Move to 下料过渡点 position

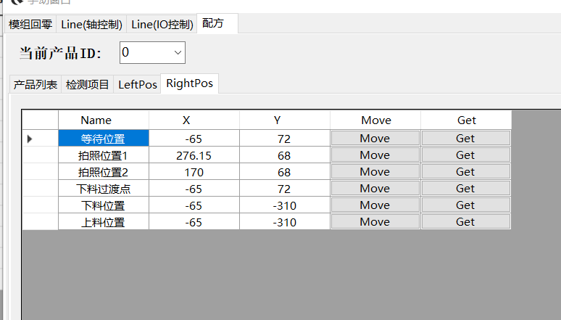[x=375, y=188]
